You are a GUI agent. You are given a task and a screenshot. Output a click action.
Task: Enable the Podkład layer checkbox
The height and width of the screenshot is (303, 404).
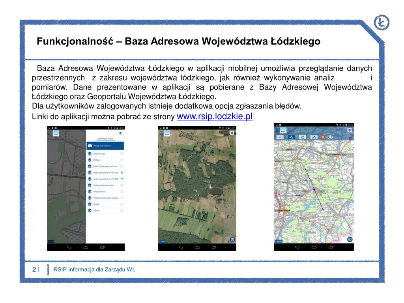(x=122, y=160)
